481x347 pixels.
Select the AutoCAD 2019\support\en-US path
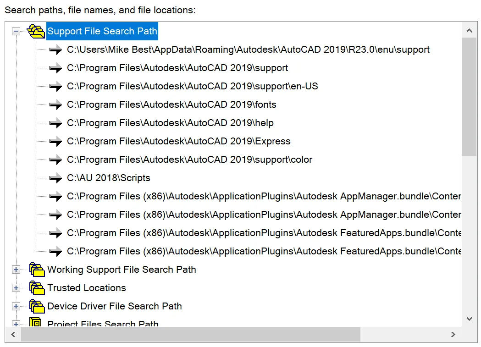(192, 86)
